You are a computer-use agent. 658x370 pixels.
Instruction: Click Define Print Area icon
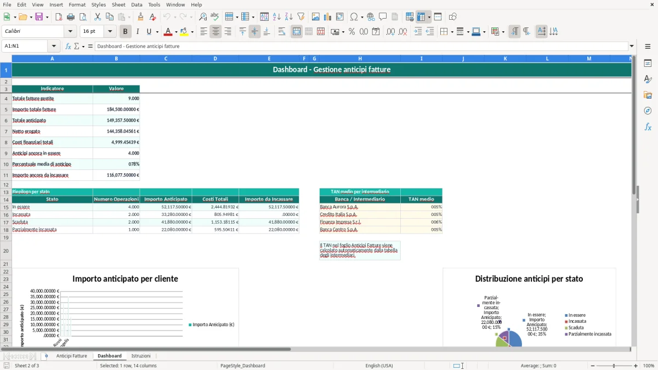(x=410, y=17)
